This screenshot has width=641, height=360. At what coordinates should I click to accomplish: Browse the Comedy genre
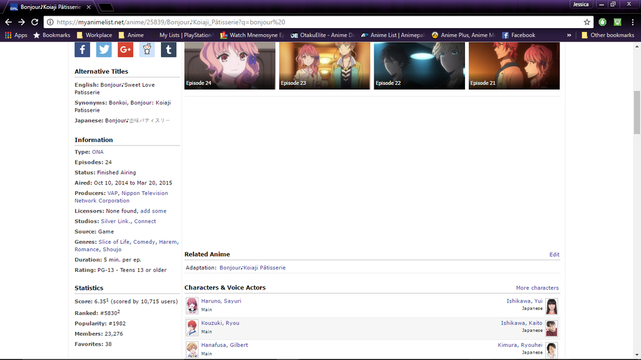(144, 242)
